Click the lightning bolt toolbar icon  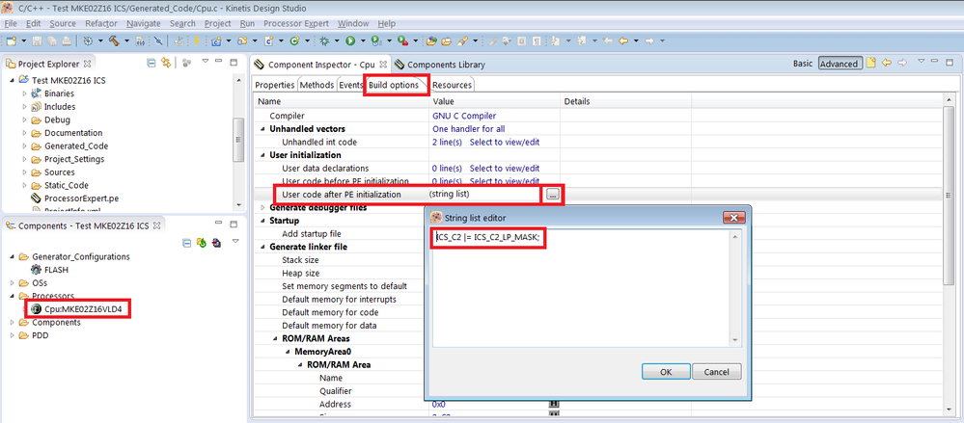pos(196,41)
